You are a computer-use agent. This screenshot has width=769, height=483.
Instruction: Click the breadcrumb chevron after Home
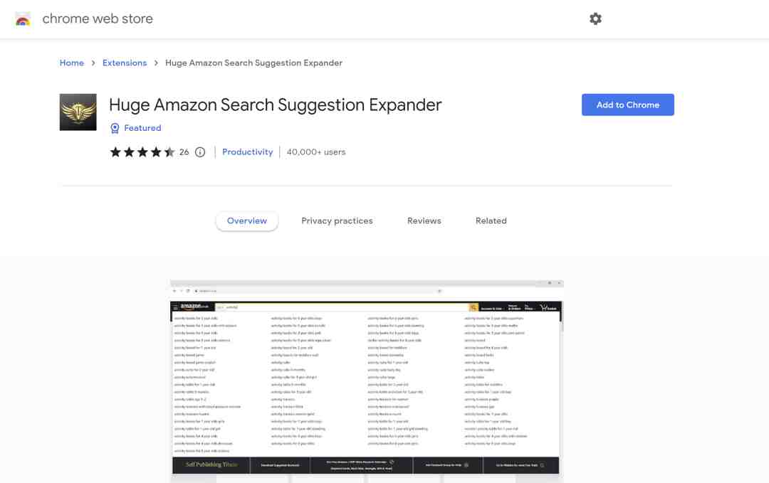point(93,63)
